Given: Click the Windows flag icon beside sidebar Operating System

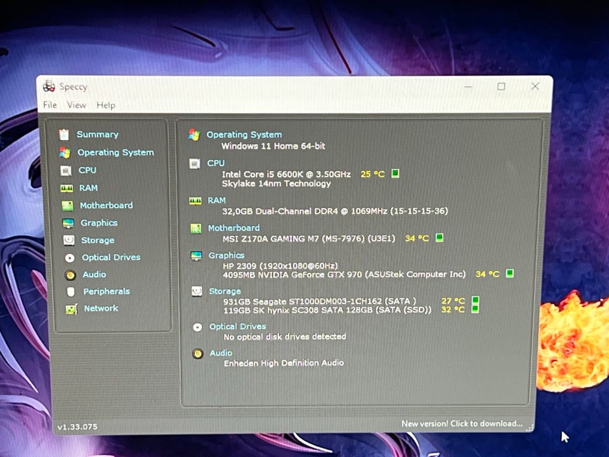Looking at the screenshot, I should (x=65, y=152).
